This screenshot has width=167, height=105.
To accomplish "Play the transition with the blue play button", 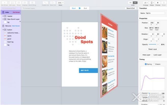I will (x=80, y=8).
